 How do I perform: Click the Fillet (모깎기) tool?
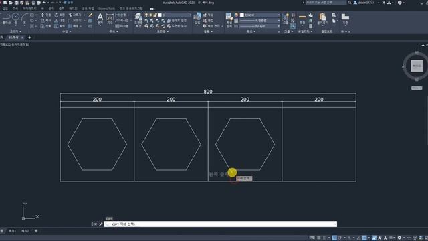(x=75, y=21)
